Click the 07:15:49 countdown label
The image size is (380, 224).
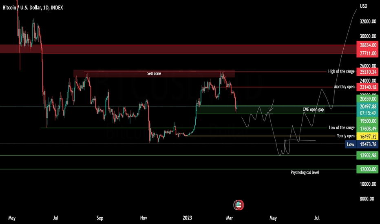pos(367,113)
